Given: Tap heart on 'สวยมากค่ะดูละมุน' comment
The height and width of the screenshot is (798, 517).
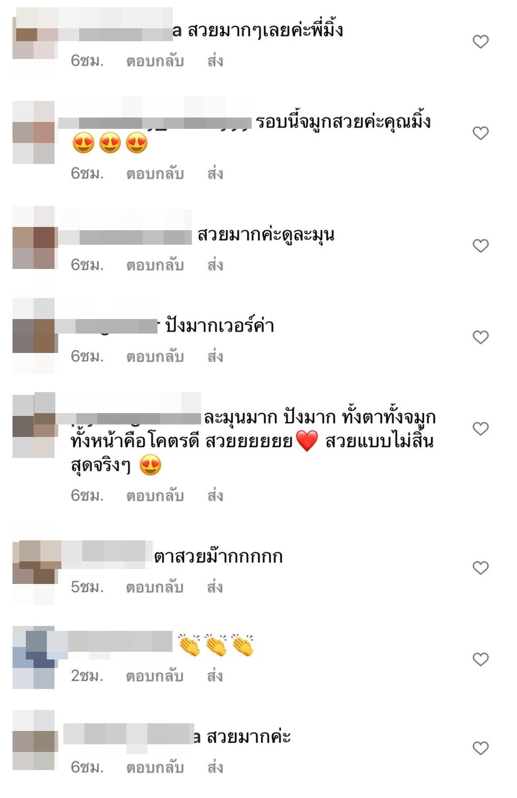Looking at the screenshot, I should tap(481, 246).
